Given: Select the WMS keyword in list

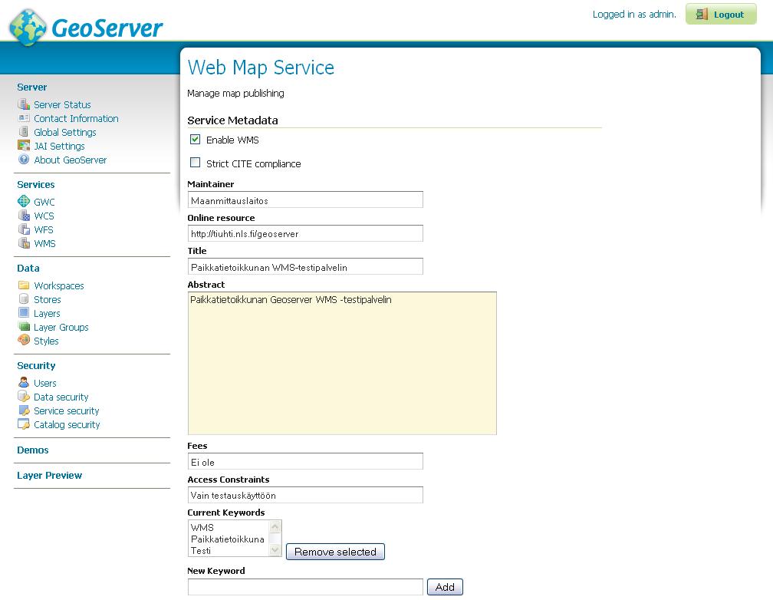Looking at the screenshot, I should (x=202, y=527).
